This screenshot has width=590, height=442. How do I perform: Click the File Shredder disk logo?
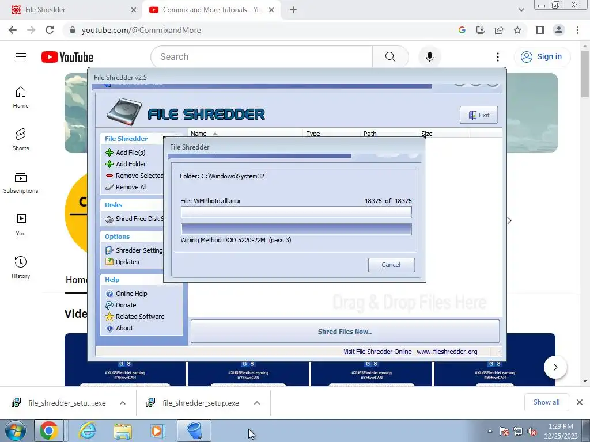(x=124, y=112)
